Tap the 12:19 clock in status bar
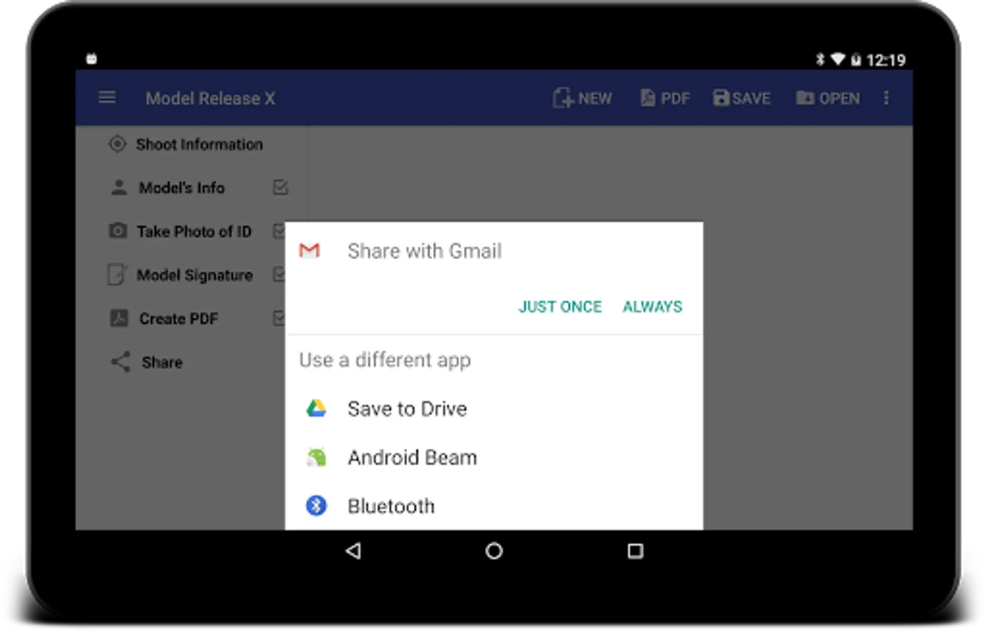Viewport: 986px width, 632px height. (x=886, y=60)
